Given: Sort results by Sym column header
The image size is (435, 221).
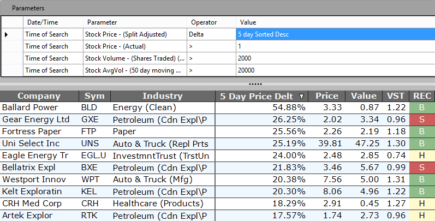Looking at the screenshot, I should pyautogui.click(x=94, y=96).
